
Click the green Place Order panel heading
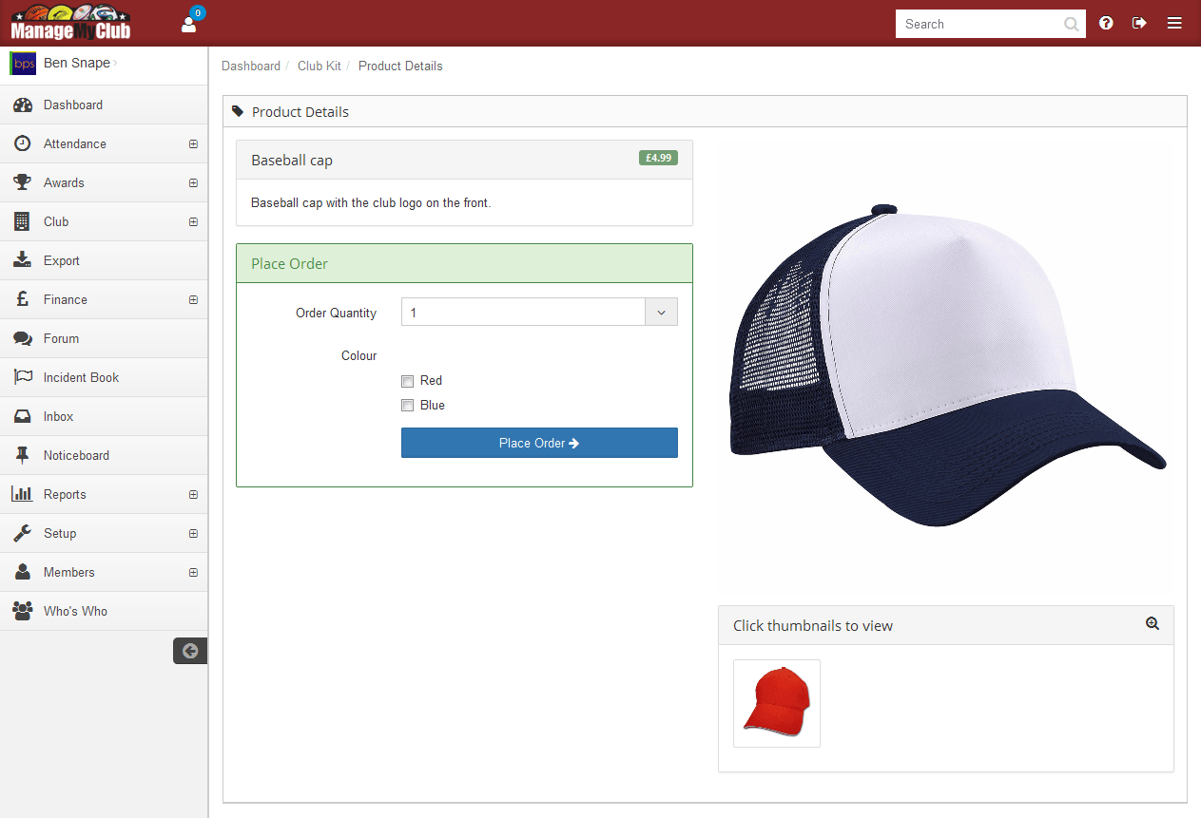point(464,263)
